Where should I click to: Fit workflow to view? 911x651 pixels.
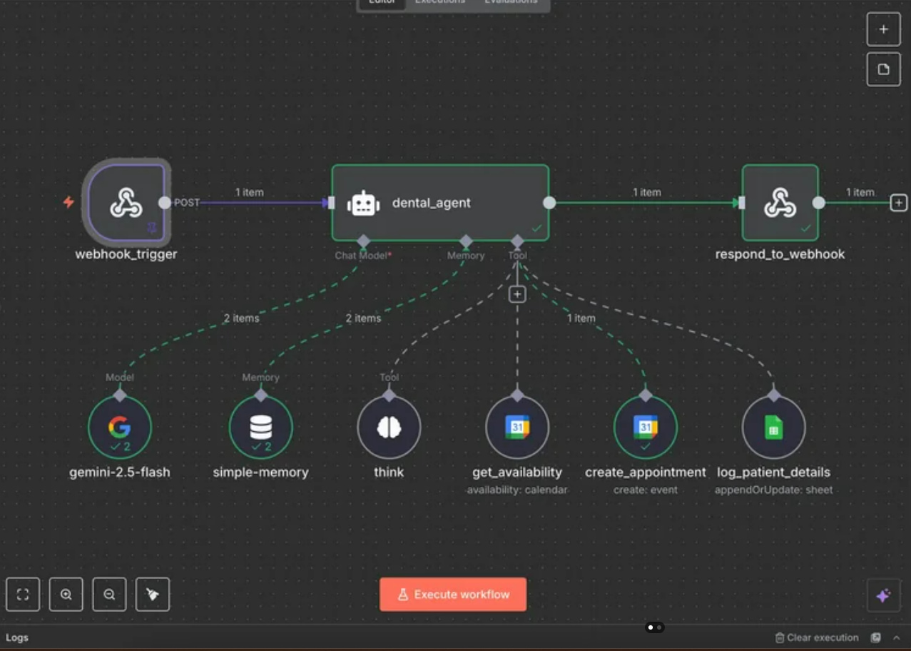click(23, 595)
